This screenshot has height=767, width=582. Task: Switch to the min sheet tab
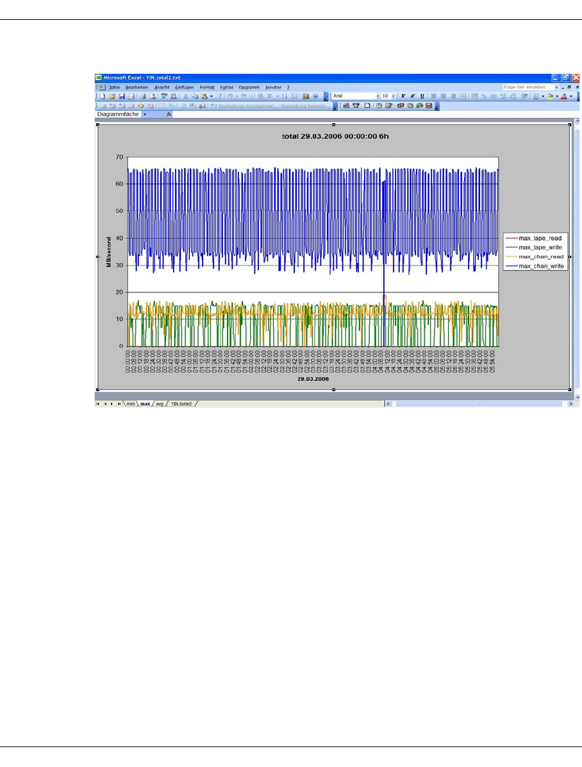[x=131, y=403]
